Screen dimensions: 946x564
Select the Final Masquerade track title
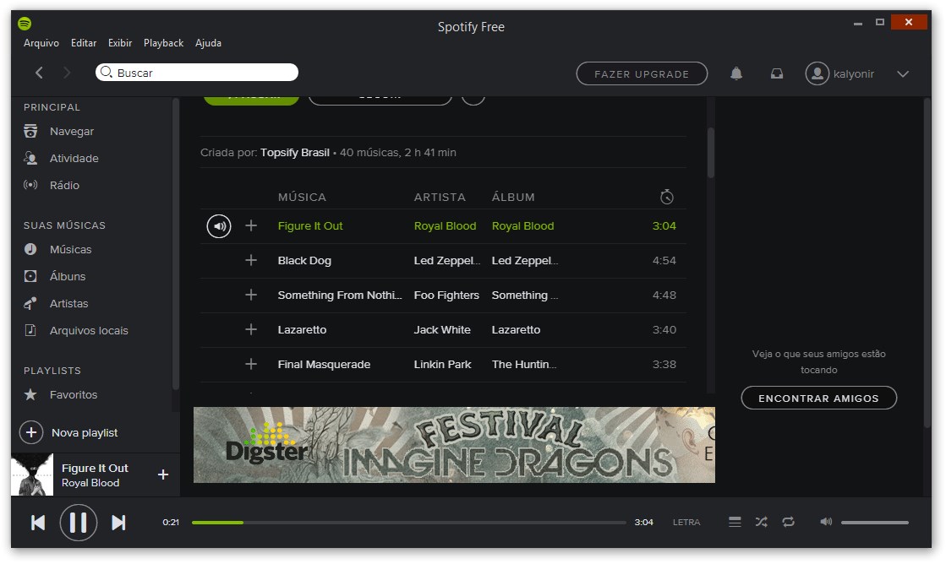point(324,365)
